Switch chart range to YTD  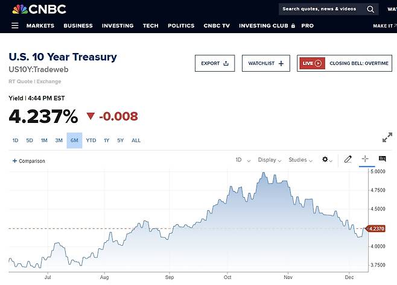pos(91,140)
